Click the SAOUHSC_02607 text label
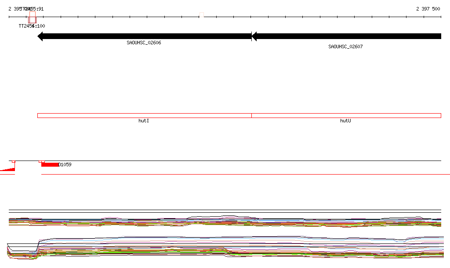 (345, 46)
